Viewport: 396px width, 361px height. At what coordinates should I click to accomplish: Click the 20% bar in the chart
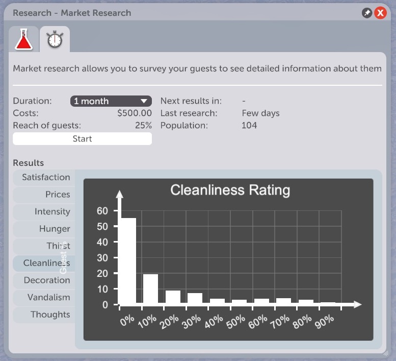click(173, 297)
